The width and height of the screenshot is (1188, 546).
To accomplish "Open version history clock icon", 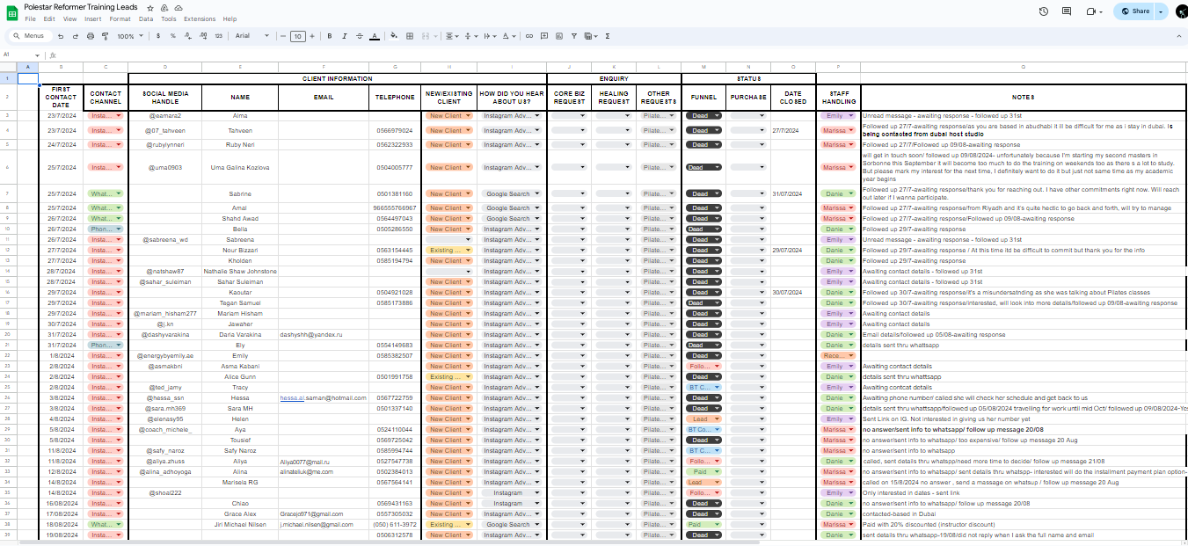I will [x=1043, y=11].
